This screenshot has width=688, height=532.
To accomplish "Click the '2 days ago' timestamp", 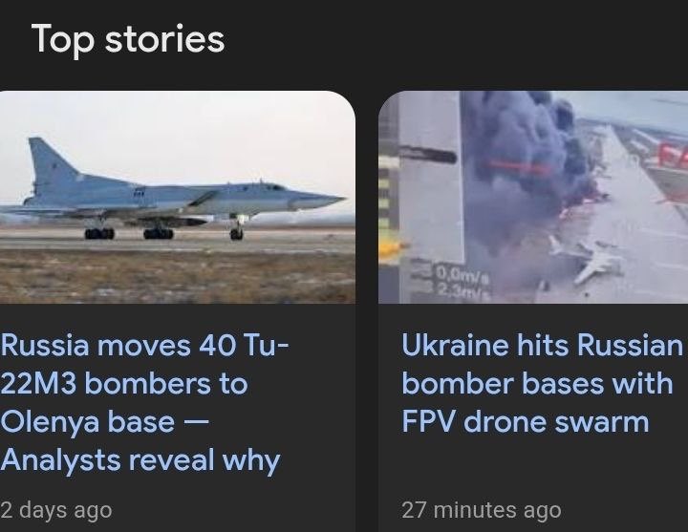I will pos(56,510).
